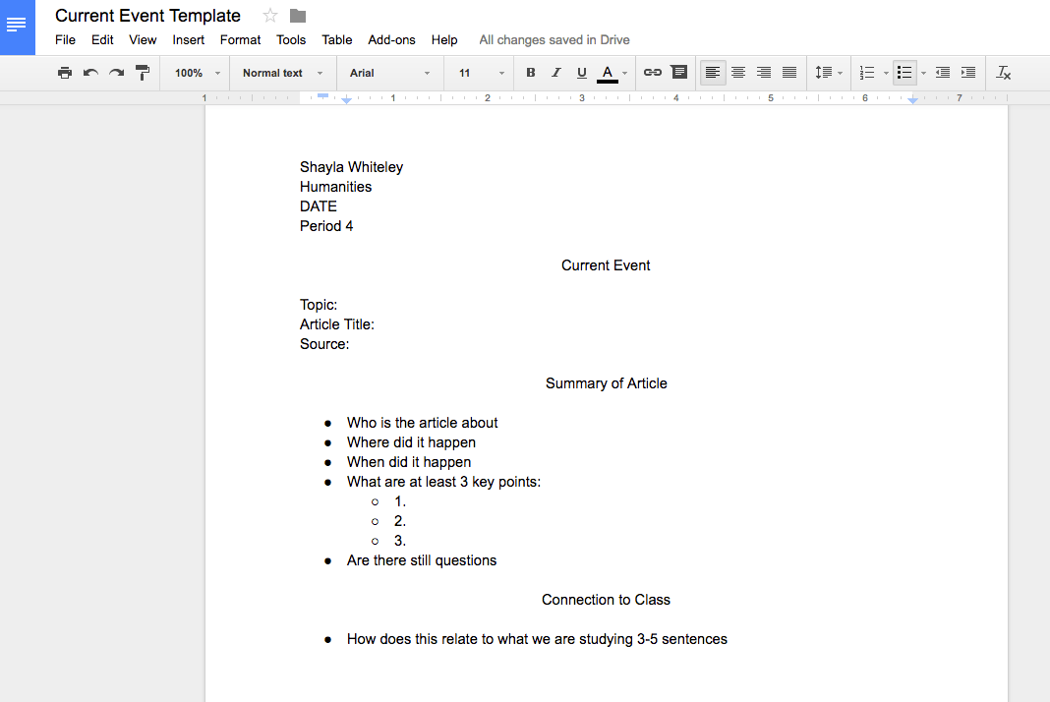Viewport: 1050px width, 702px height.
Task: Open the Arial font dropdown
Action: (x=389, y=73)
